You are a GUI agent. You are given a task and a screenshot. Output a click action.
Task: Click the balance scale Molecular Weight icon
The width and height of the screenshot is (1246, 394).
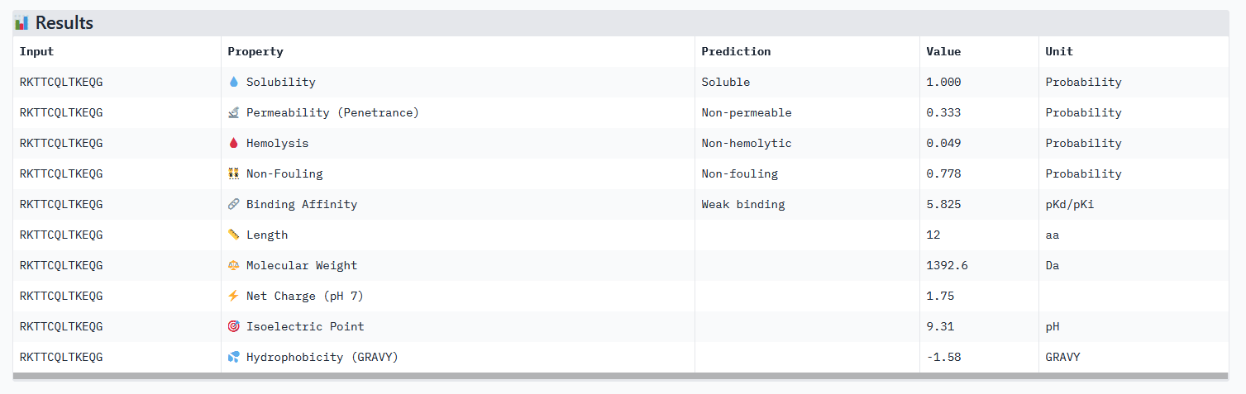point(234,265)
